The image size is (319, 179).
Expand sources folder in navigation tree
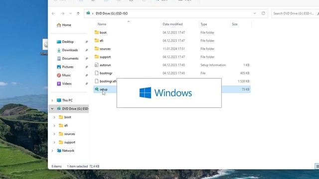(x=54, y=134)
